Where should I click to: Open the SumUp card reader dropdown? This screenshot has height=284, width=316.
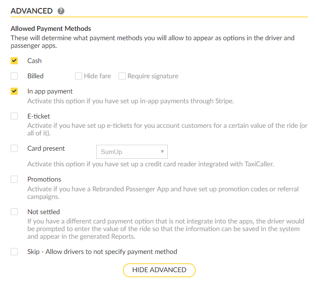(132, 152)
